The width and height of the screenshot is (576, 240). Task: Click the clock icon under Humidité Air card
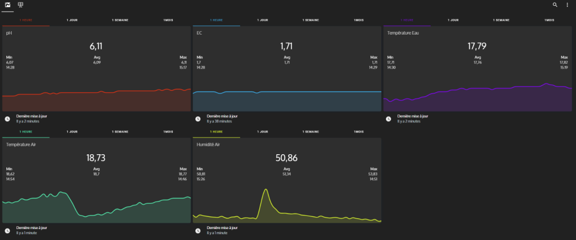pyautogui.click(x=198, y=231)
